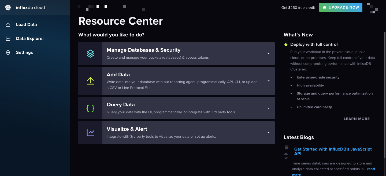Click the InfluxDB Cloud cube logo

coord(8,8)
